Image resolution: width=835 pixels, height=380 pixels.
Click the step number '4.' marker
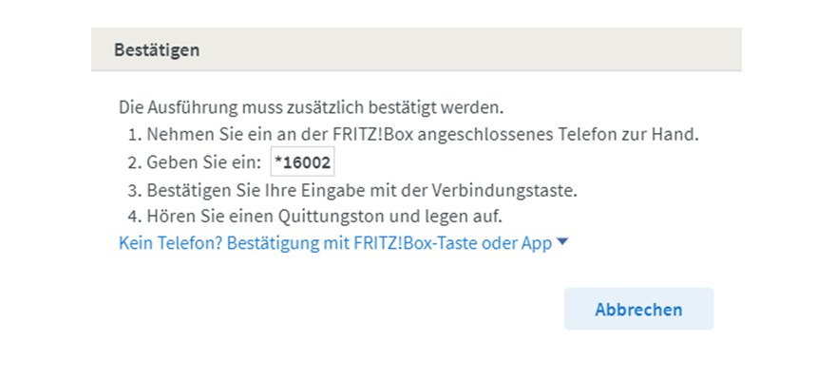click(x=136, y=216)
